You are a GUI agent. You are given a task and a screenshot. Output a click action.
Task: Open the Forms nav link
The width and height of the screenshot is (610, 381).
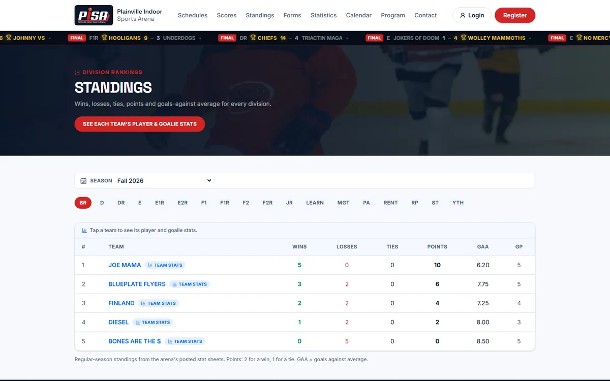pyautogui.click(x=292, y=15)
